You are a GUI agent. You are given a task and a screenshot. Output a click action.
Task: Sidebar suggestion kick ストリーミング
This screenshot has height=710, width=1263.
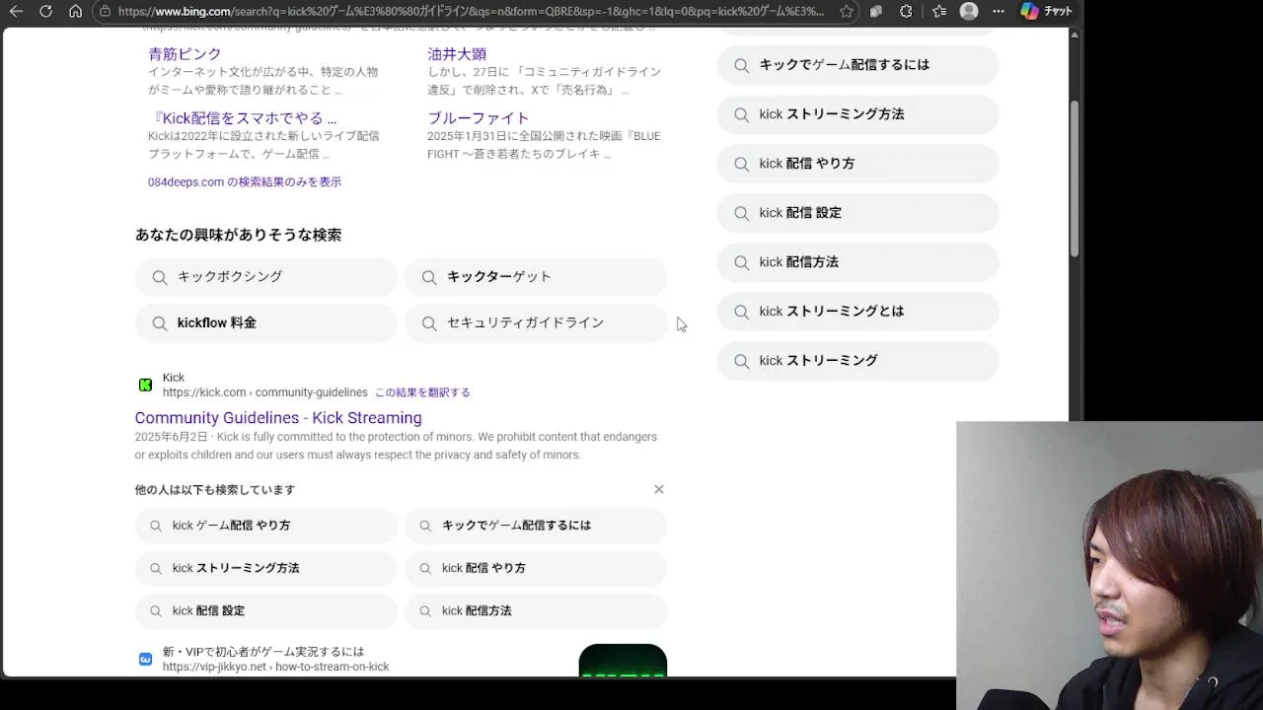857,361
